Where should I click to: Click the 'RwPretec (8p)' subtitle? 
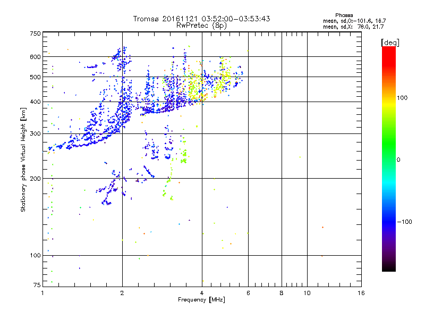point(201,26)
